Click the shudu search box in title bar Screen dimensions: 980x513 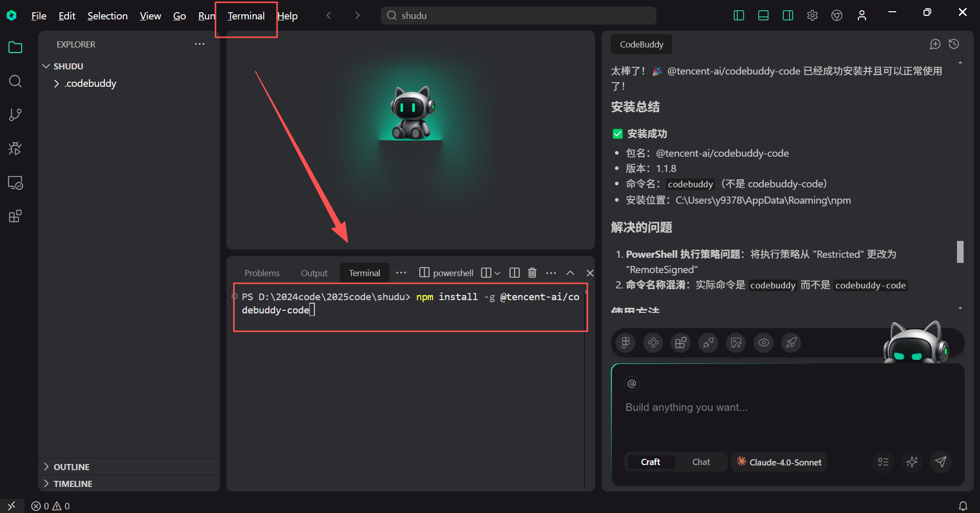click(x=518, y=16)
